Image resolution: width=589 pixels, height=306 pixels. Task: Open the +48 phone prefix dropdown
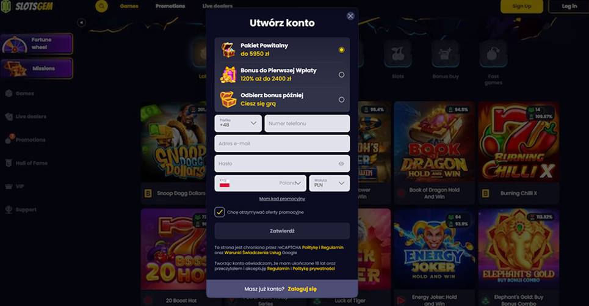[x=238, y=123]
